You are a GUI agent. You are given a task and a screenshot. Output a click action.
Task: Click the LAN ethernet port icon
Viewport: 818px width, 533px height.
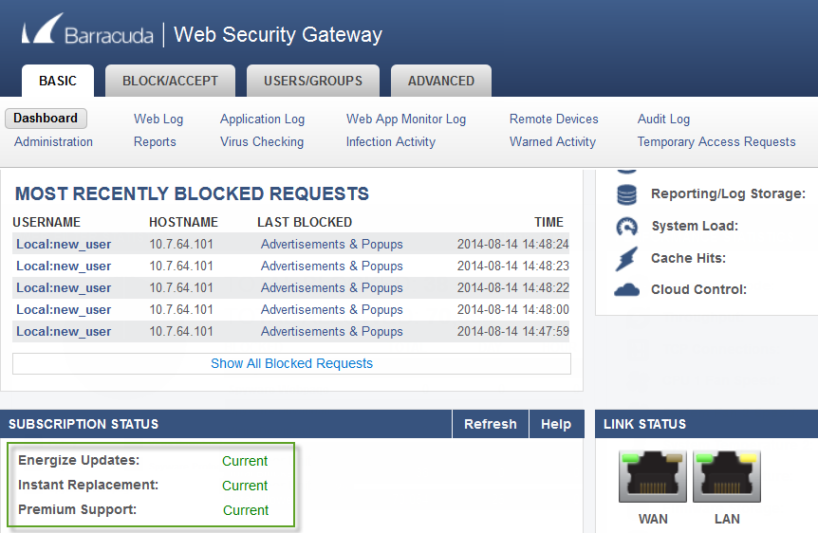[x=727, y=477]
